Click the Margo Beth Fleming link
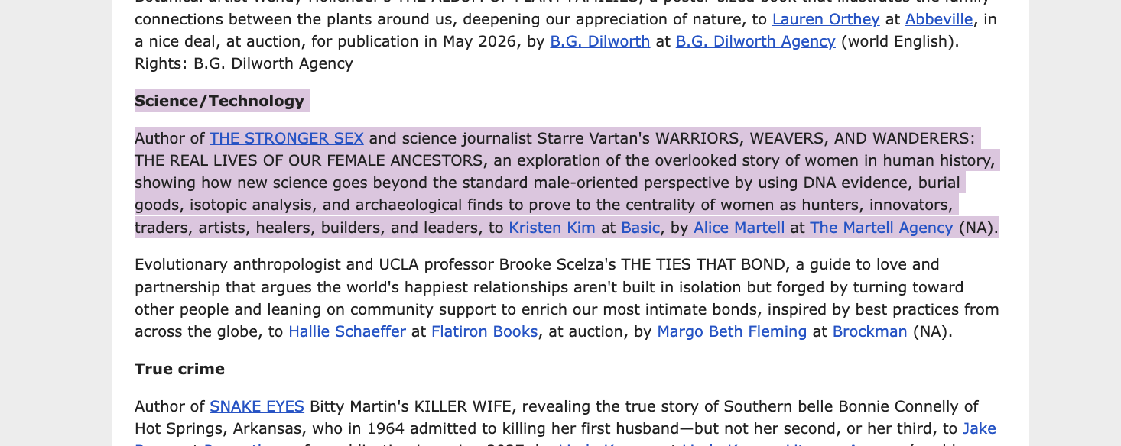 [732, 331]
